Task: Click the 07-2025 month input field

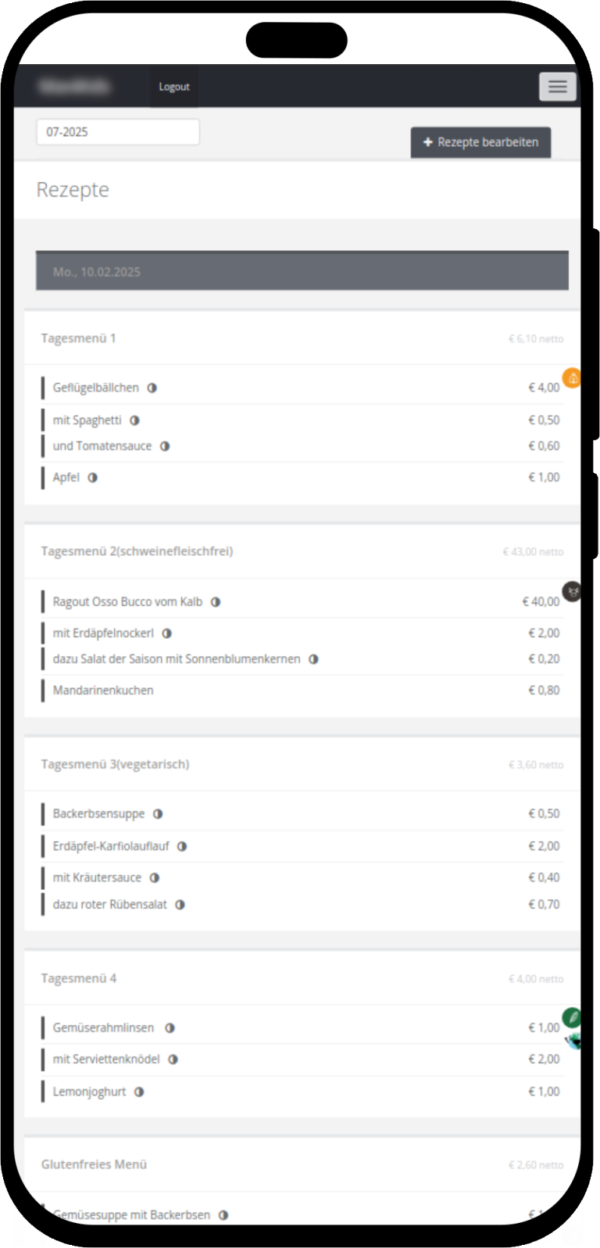Action: [x=117, y=131]
